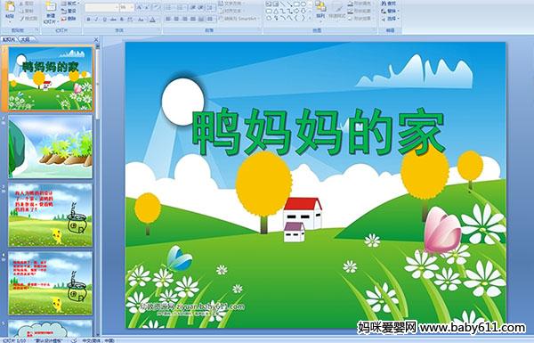Click the Decrease Indent icon

pos(192,7)
